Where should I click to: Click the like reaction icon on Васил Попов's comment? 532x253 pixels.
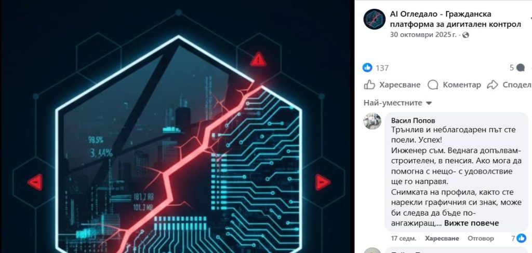[x=522, y=238]
